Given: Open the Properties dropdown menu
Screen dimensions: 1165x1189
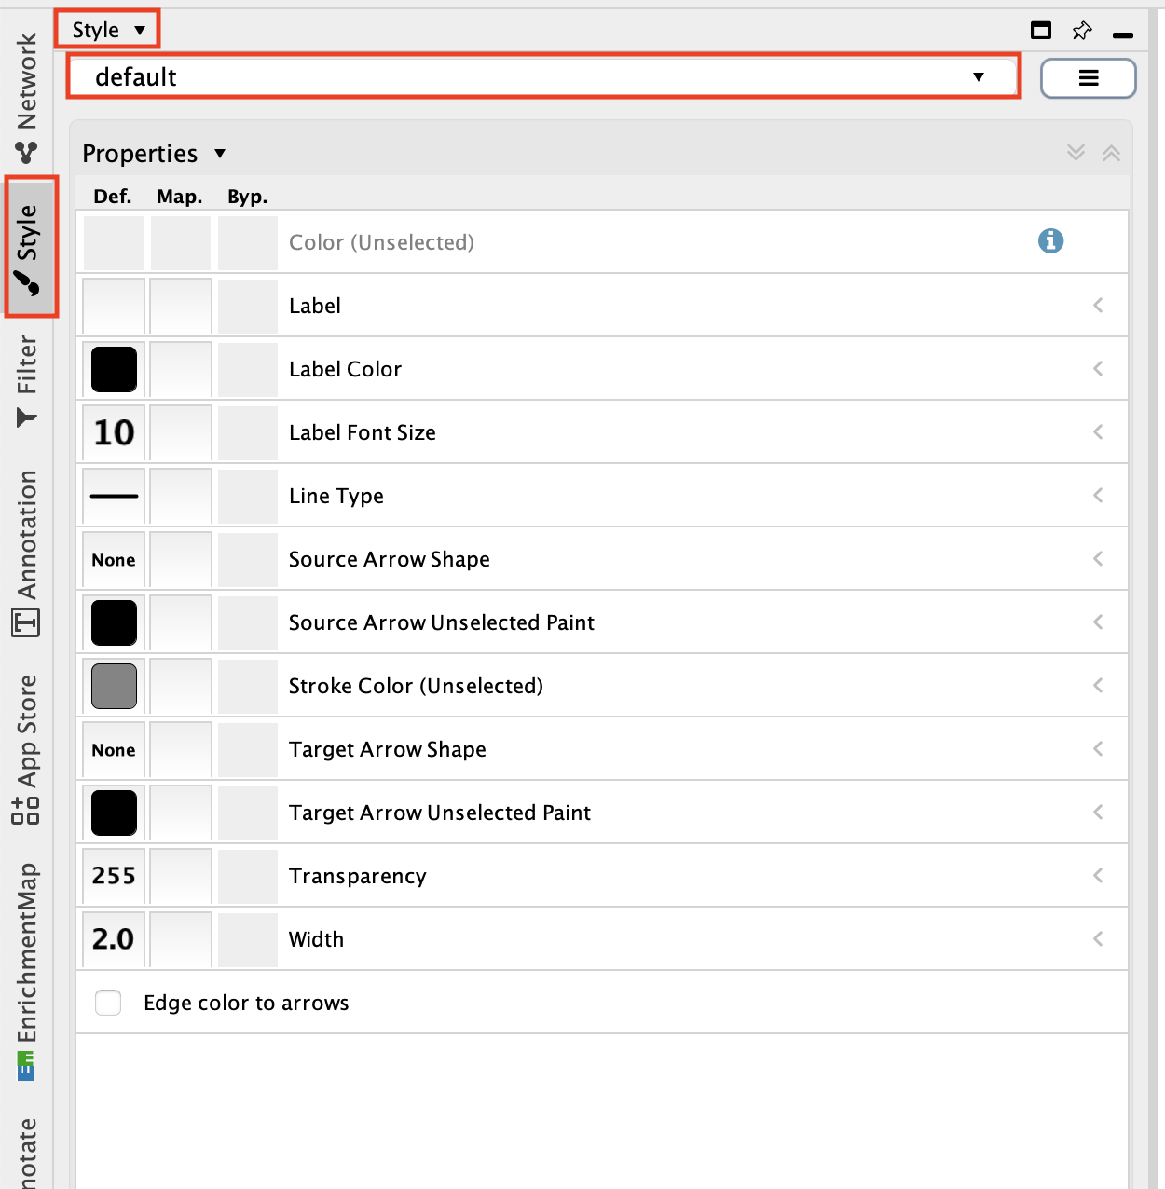Looking at the screenshot, I should (154, 154).
